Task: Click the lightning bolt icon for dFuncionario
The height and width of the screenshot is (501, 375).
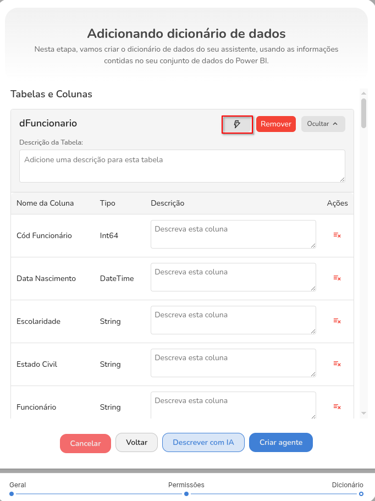Action: [x=237, y=124]
